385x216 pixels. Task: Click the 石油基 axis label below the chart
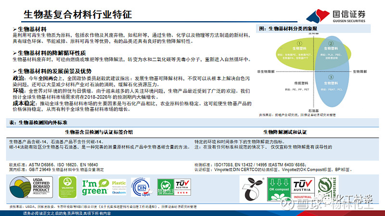[314, 111]
